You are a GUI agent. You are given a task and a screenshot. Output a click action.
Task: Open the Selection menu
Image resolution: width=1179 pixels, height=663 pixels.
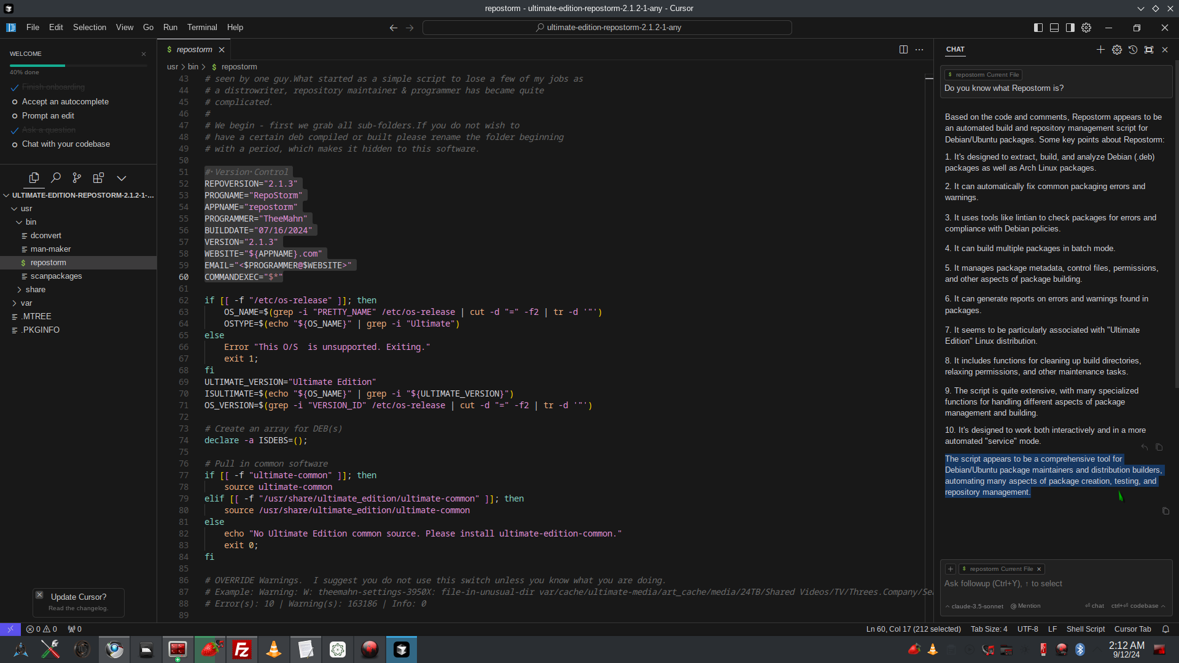[x=90, y=28]
